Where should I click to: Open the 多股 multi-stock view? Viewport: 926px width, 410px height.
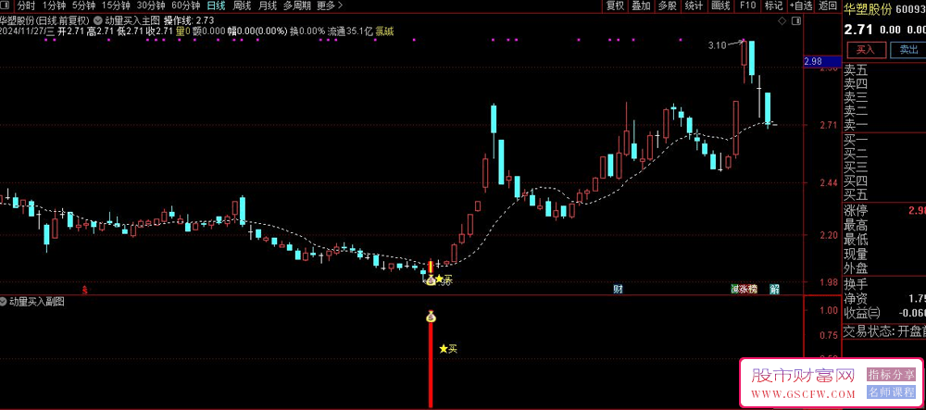coord(668,6)
